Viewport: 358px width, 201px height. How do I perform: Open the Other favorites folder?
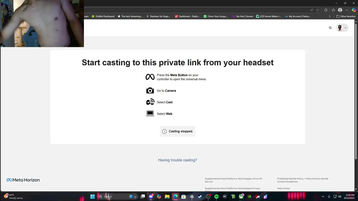(x=346, y=16)
